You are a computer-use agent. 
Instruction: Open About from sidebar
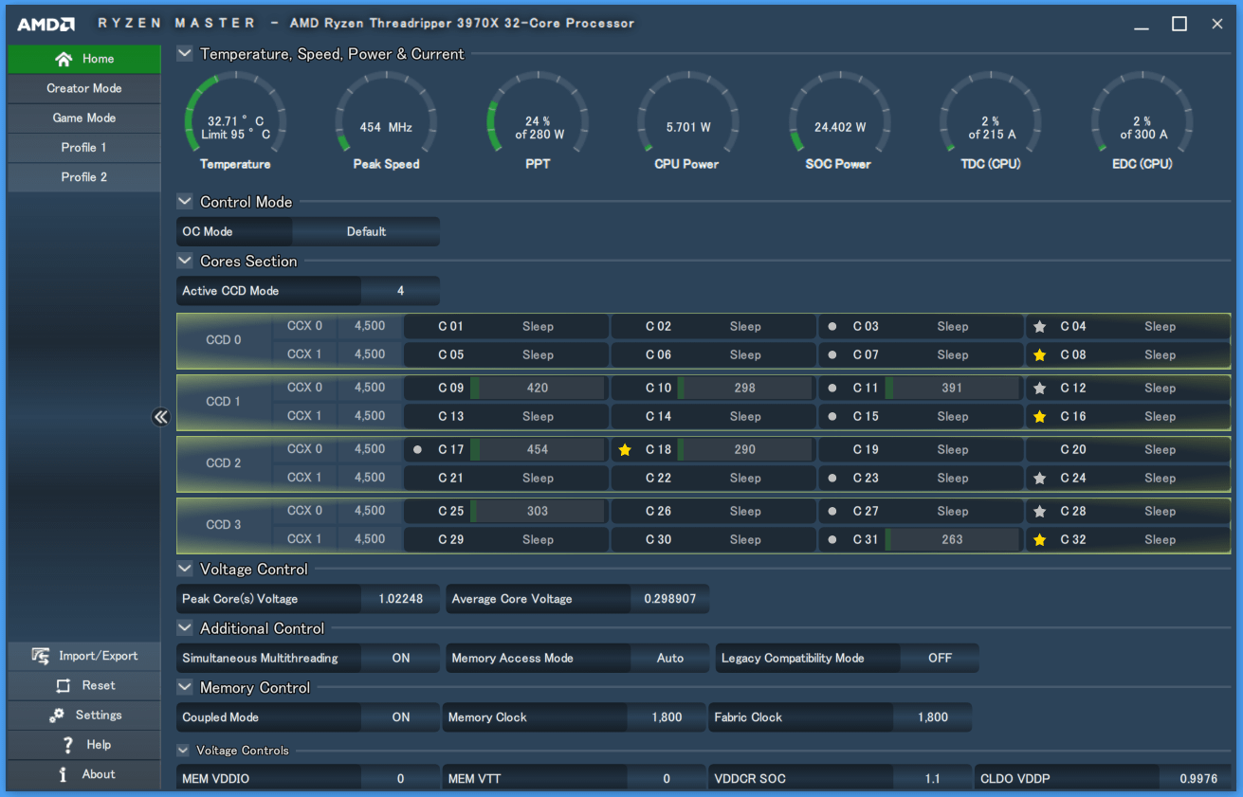(84, 774)
